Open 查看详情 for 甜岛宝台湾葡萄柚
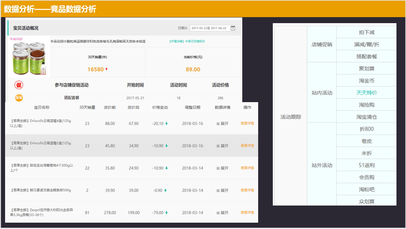Image resolution: width=406 pixels, height=229 pixels. (247, 168)
